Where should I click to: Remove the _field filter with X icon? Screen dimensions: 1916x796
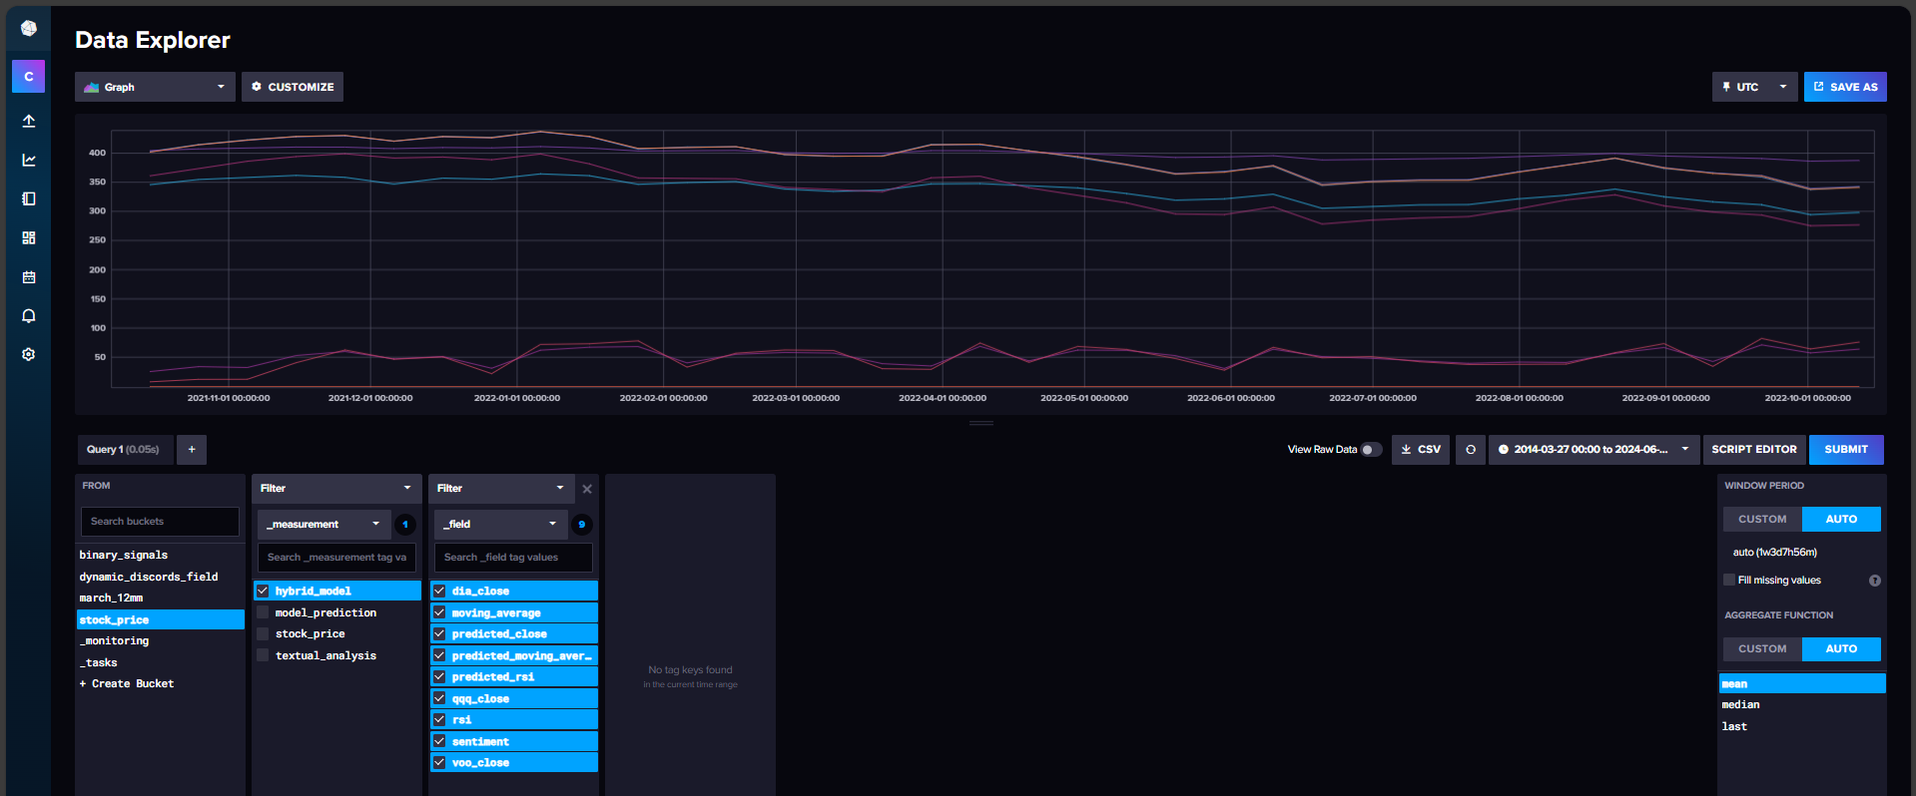[587, 489]
